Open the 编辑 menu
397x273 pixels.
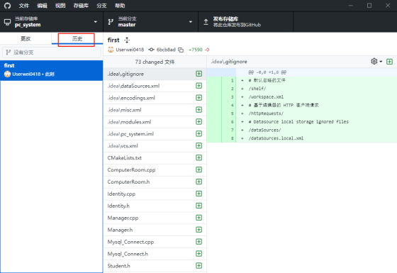(42, 6)
